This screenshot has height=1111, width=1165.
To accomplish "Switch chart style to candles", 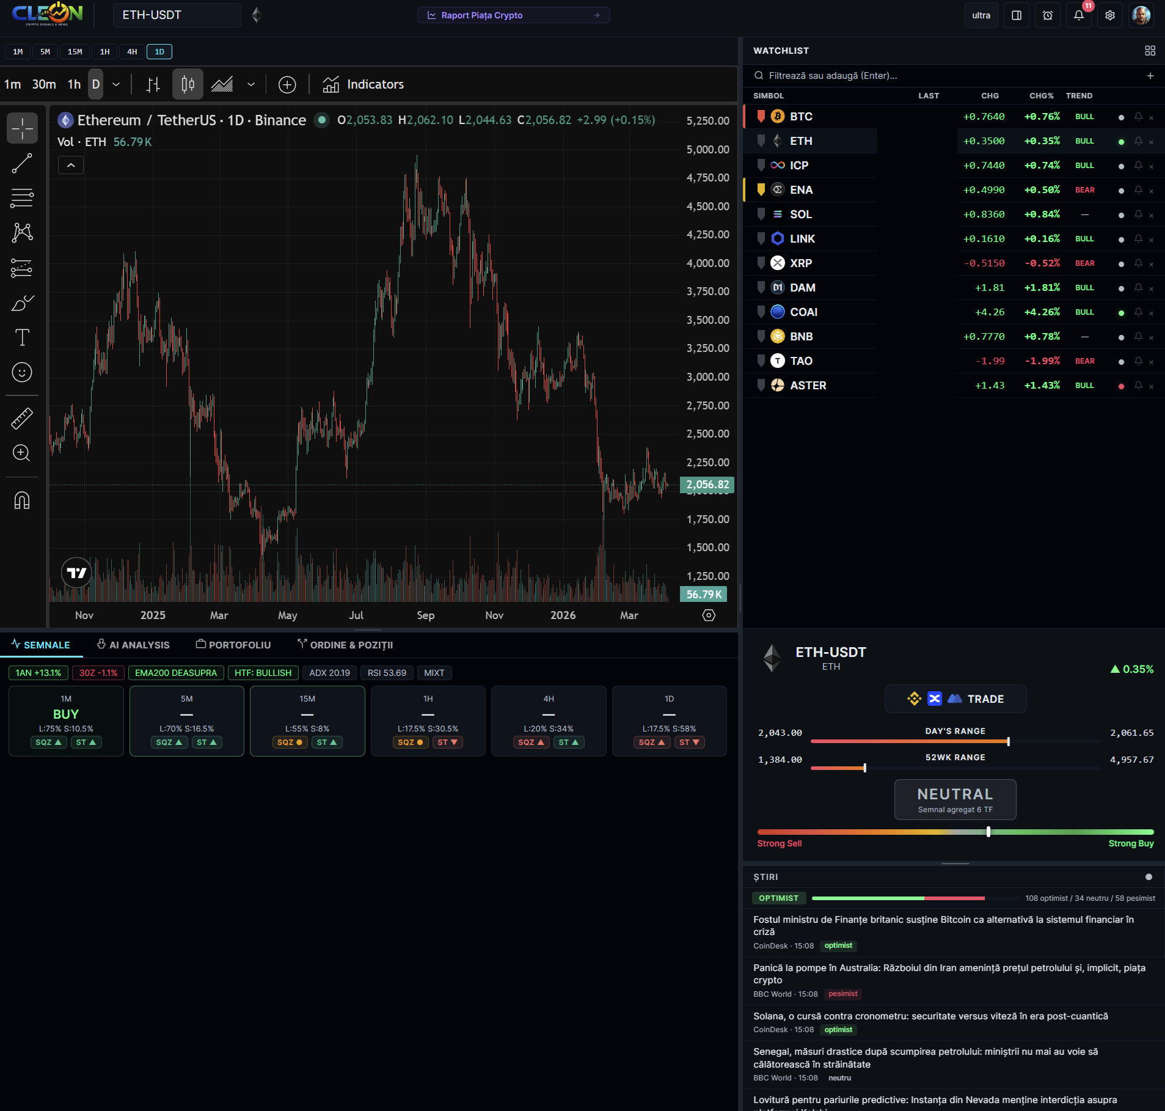I will [x=188, y=84].
